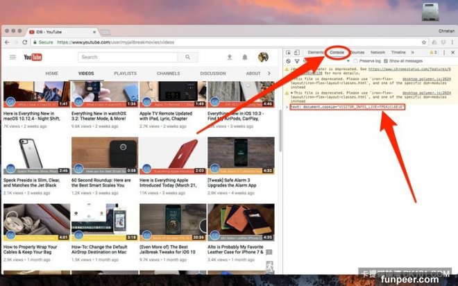Click the console filter funnel icon
The height and width of the screenshot is (286, 458).
click(297, 61)
